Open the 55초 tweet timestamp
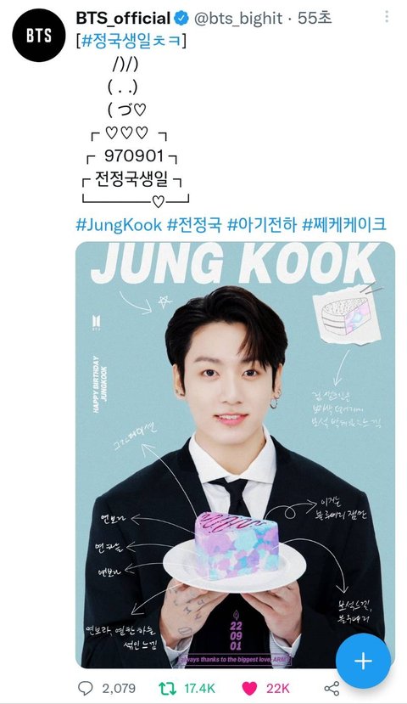407x704 pixels. tap(315, 19)
